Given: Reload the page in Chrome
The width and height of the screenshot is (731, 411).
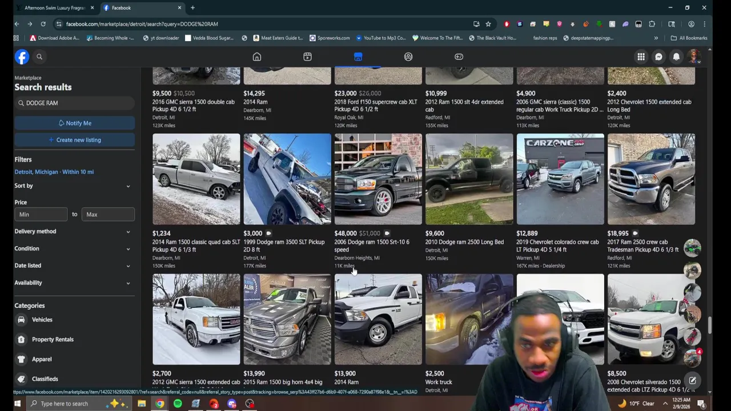Looking at the screenshot, I should (43, 24).
